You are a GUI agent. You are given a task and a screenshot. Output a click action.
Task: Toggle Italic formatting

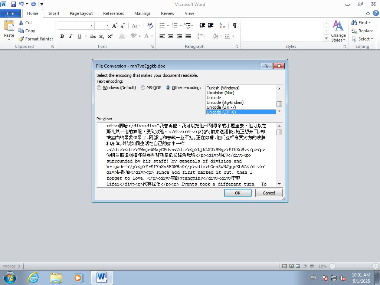coord(71,36)
